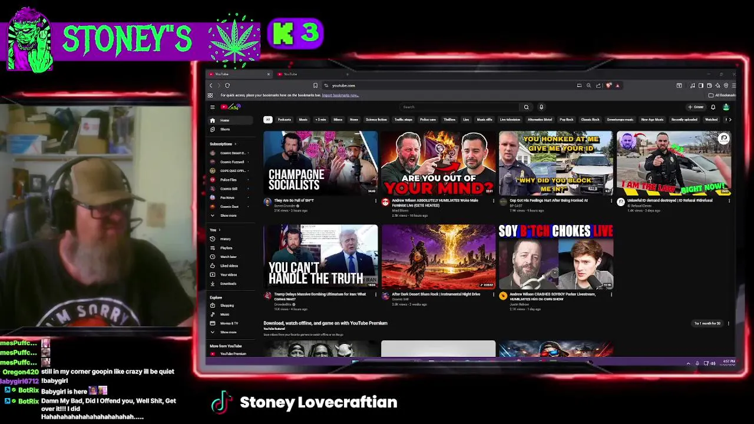Open YouTube notifications bell

coord(713,107)
